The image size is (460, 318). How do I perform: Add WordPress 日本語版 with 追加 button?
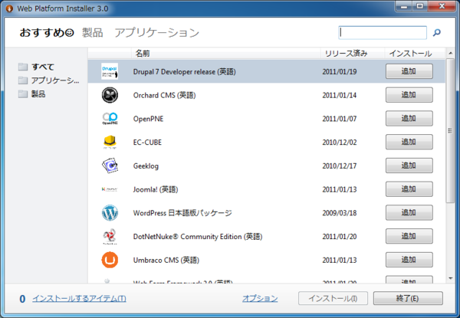point(409,213)
